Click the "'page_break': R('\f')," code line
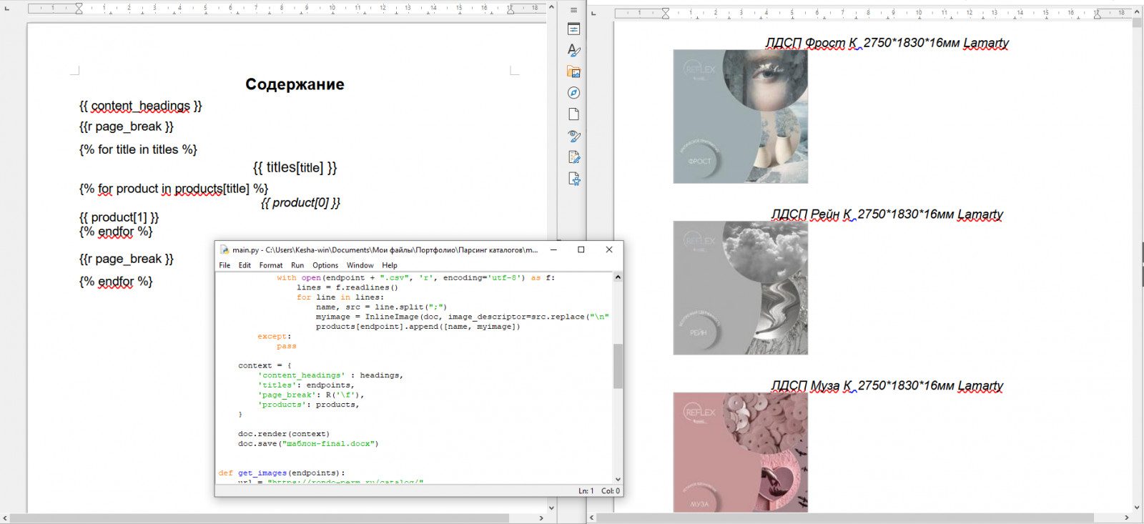Image resolution: width=1144 pixels, height=524 pixels. coord(311,395)
